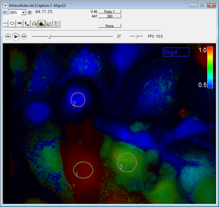
Task: Select the Bkgd background region box
Action: pyautogui.click(x=176, y=52)
